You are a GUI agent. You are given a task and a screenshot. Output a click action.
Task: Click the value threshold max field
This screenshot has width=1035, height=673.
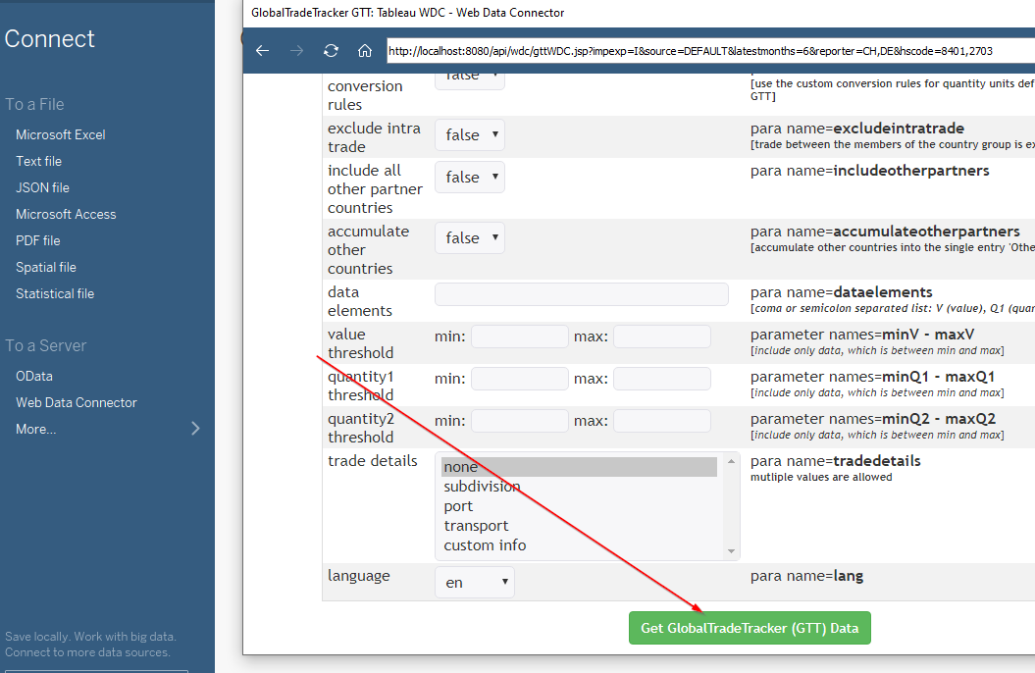point(662,336)
